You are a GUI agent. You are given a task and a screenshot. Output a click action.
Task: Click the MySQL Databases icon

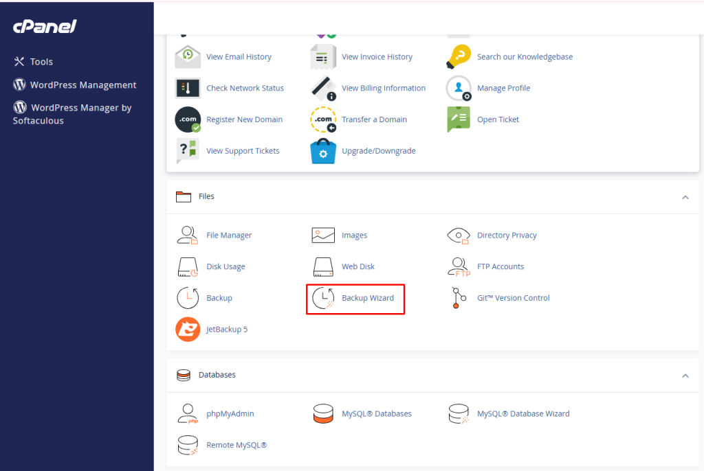[323, 414]
